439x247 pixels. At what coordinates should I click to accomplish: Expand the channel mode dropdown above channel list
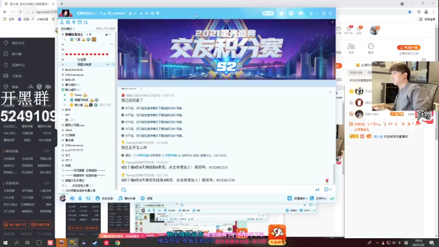[x=68, y=29]
